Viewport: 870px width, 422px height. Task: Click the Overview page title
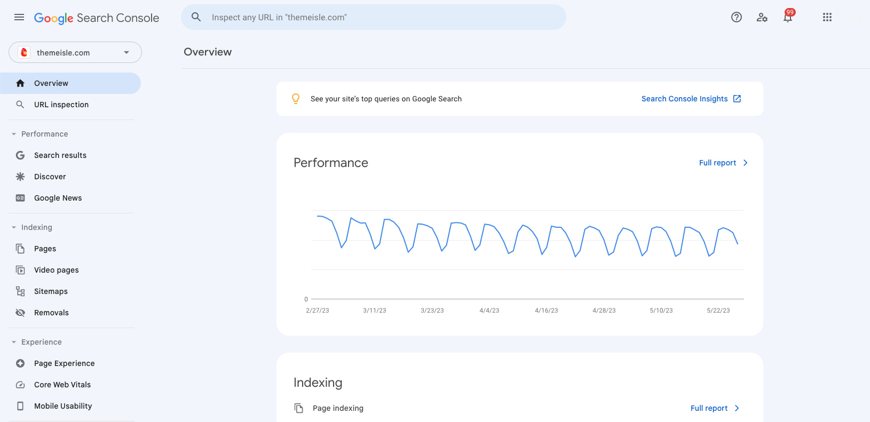[208, 52]
